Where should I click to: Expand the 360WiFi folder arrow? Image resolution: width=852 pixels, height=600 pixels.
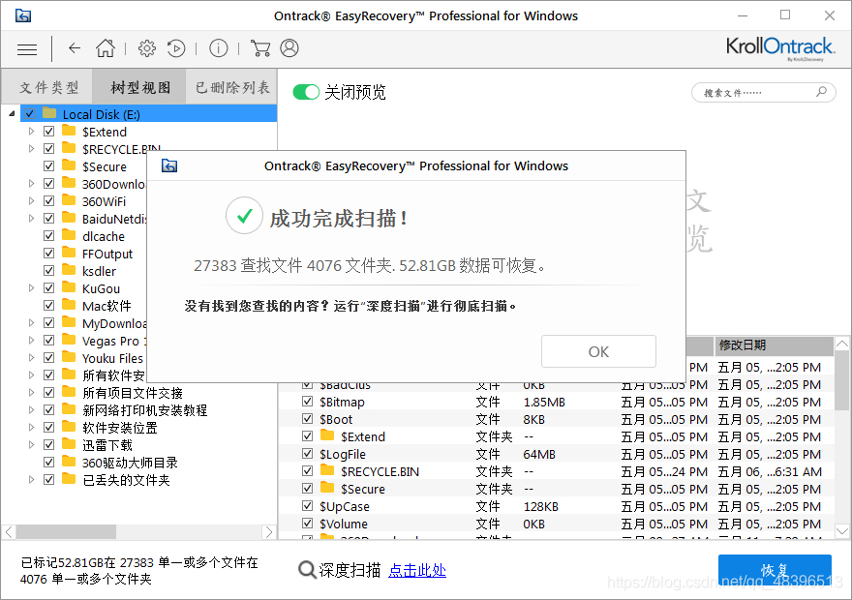tap(30, 200)
